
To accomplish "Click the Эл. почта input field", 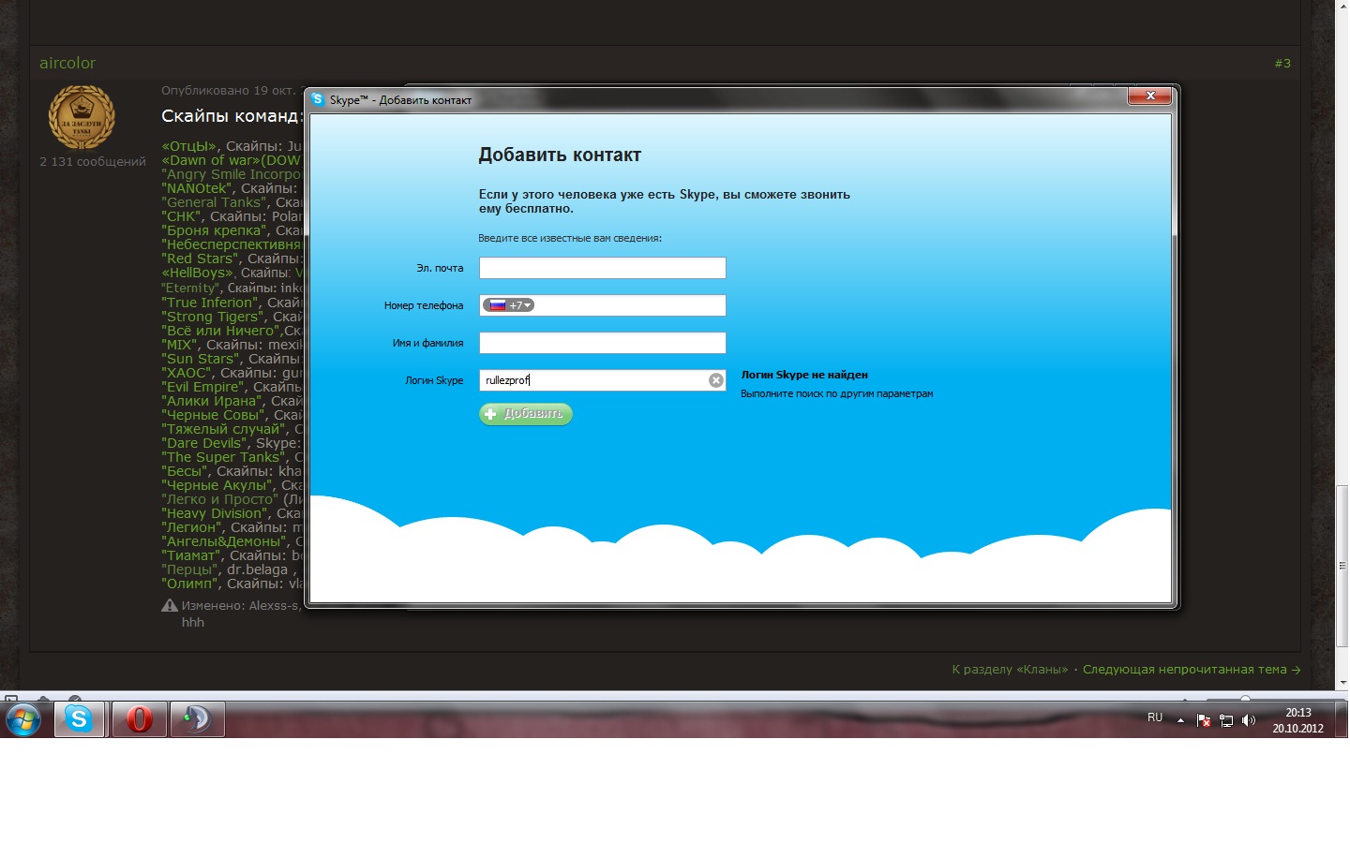I will (603, 268).
